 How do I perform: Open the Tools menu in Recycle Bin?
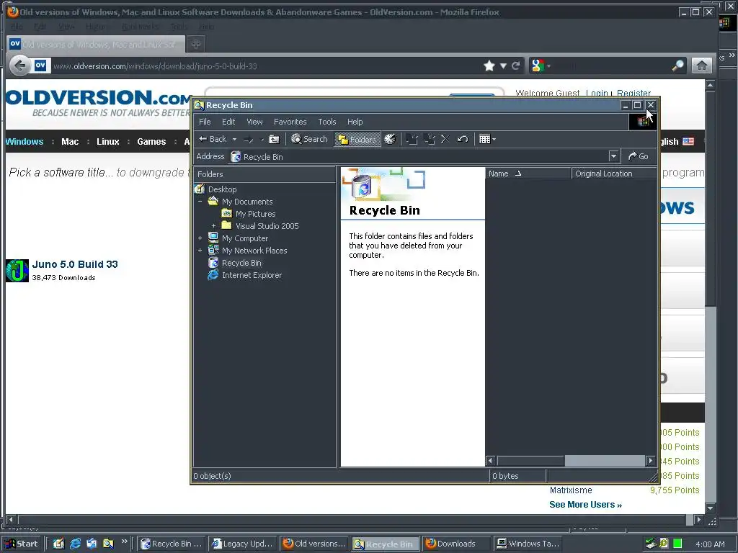click(326, 122)
